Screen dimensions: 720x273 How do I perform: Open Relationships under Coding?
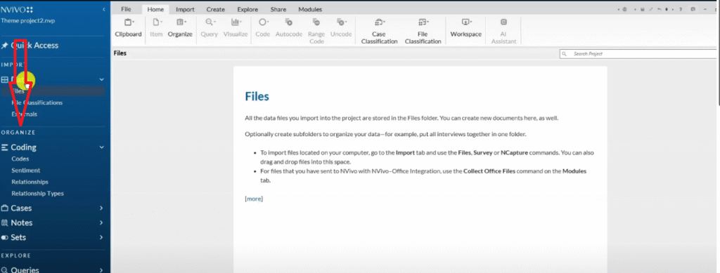(x=30, y=182)
